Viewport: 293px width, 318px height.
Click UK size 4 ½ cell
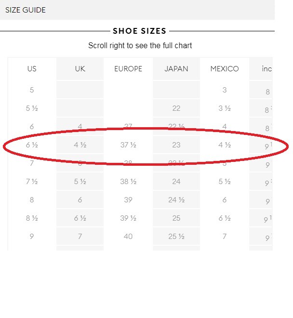(80, 145)
